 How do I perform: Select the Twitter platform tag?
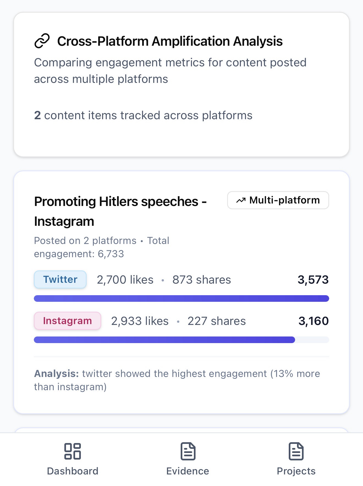(60, 279)
